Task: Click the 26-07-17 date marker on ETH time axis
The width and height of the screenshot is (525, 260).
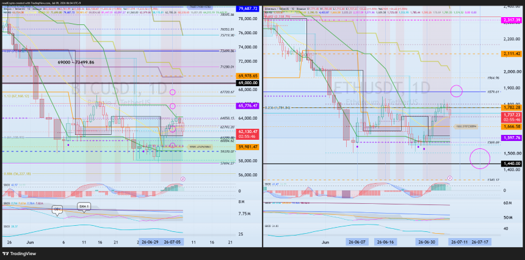Action: coord(480,242)
